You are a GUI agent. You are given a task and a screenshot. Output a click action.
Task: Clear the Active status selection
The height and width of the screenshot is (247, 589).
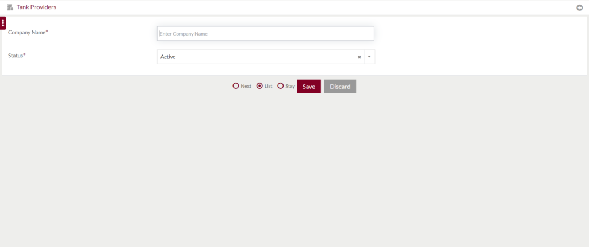[x=359, y=57]
